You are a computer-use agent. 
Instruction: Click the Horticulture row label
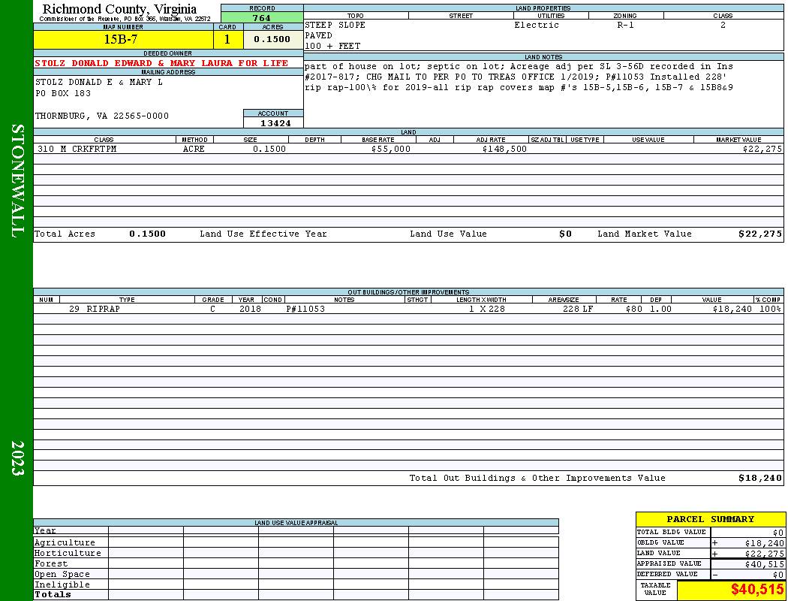pyautogui.click(x=68, y=553)
